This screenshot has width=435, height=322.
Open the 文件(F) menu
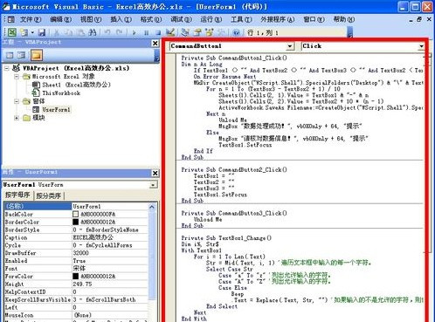pyautogui.click(x=31, y=19)
